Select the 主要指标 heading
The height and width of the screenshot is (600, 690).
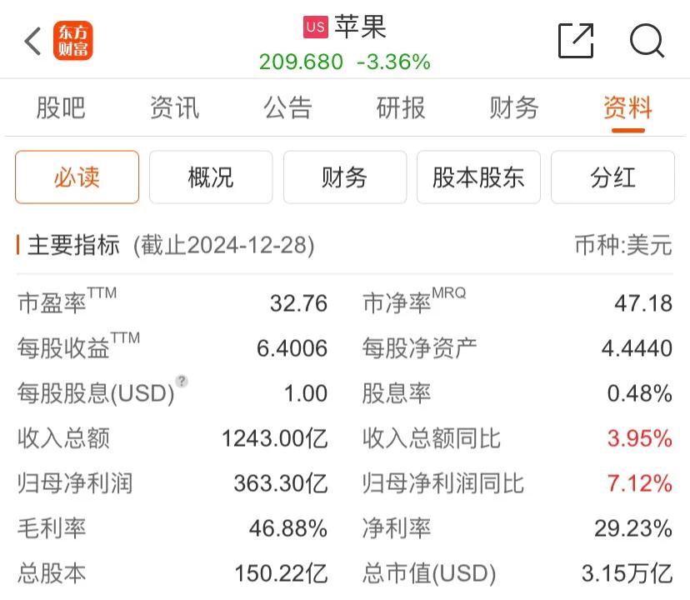73,245
